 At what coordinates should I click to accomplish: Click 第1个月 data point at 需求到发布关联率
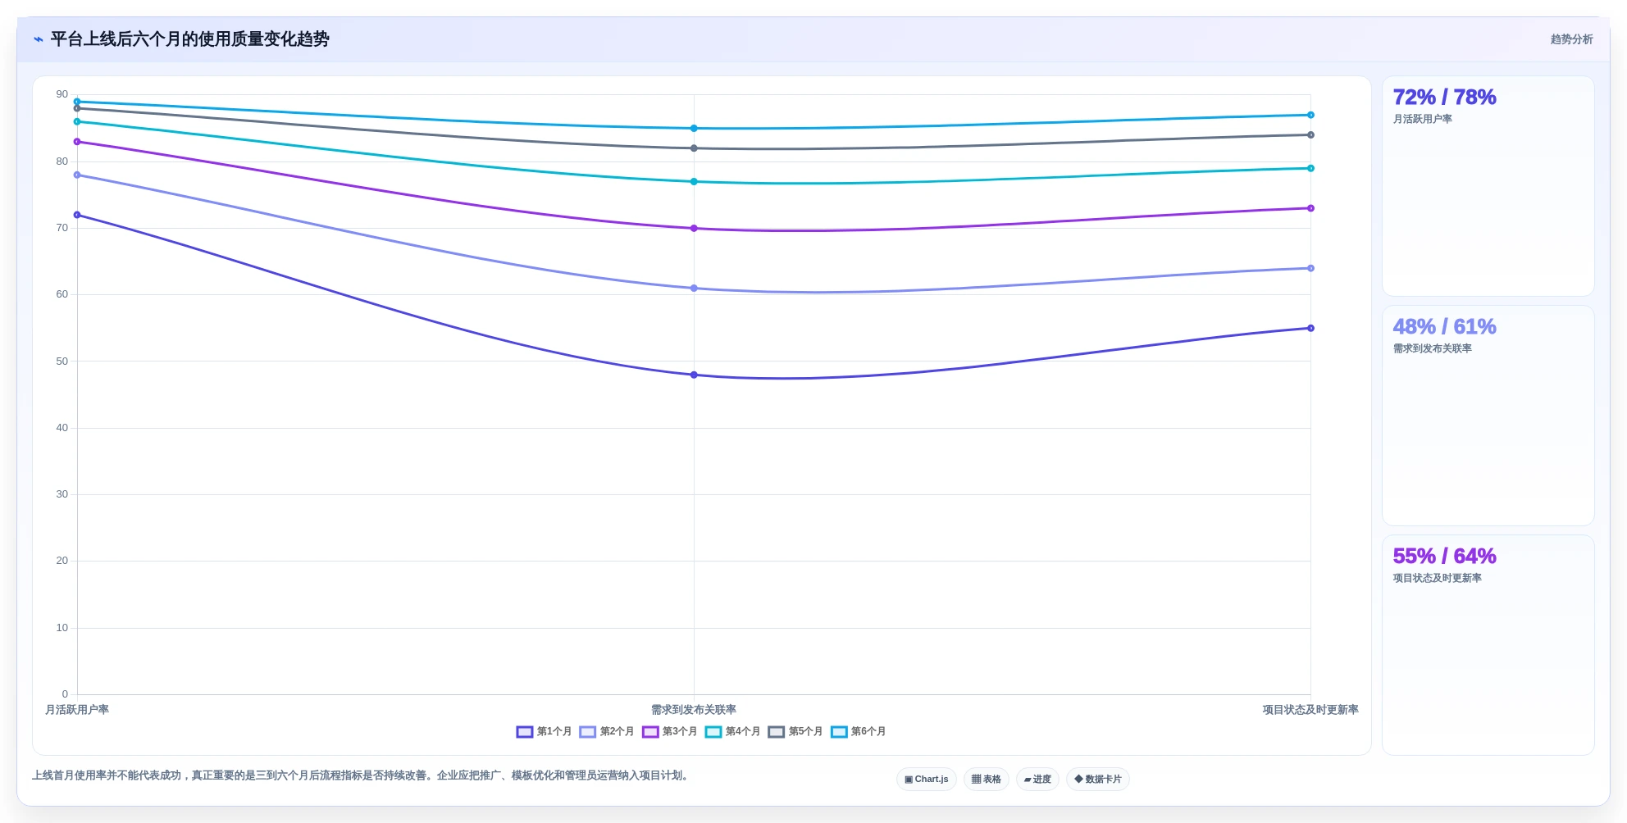pyautogui.click(x=694, y=375)
